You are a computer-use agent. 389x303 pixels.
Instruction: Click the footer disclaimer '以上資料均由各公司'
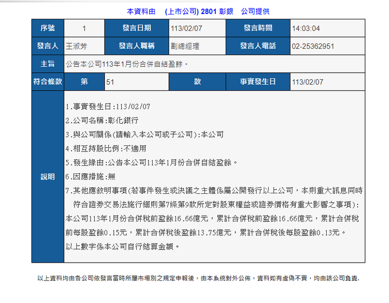click(198, 278)
